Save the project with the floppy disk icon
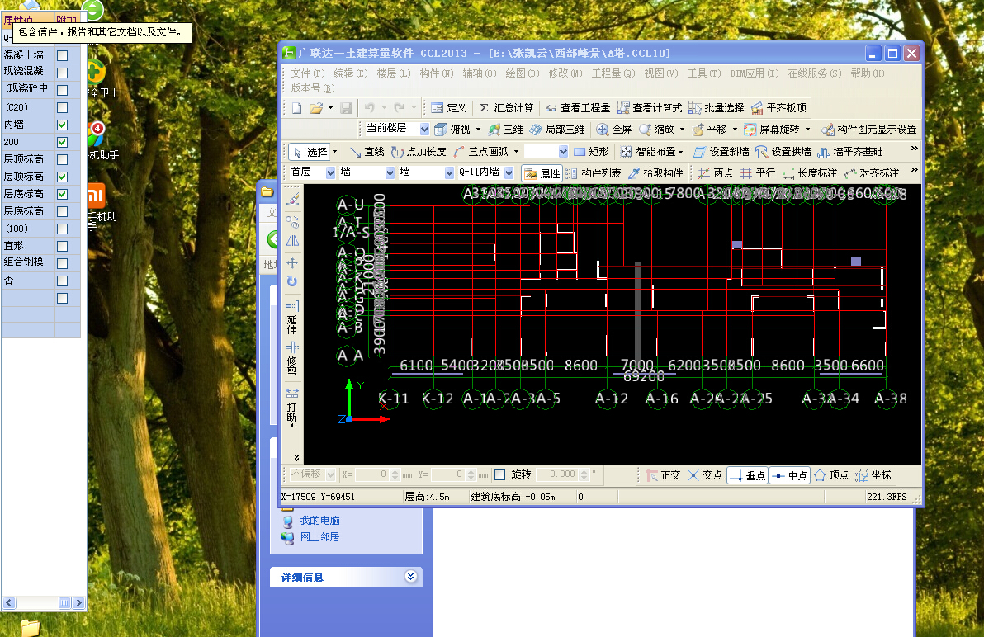This screenshot has height=637, width=984. tap(346, 108)
